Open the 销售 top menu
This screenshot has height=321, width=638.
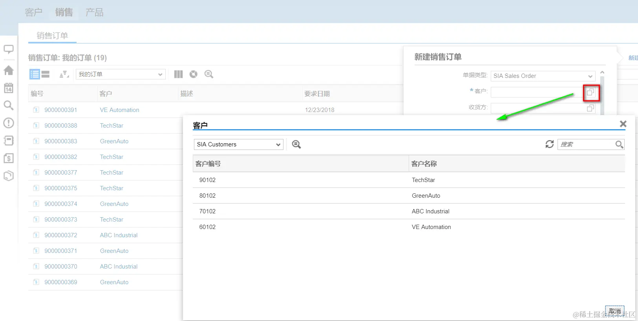(64, 13)
